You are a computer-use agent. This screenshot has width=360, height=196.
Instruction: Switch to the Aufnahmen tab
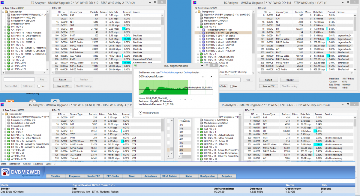[x=151, y=176]
